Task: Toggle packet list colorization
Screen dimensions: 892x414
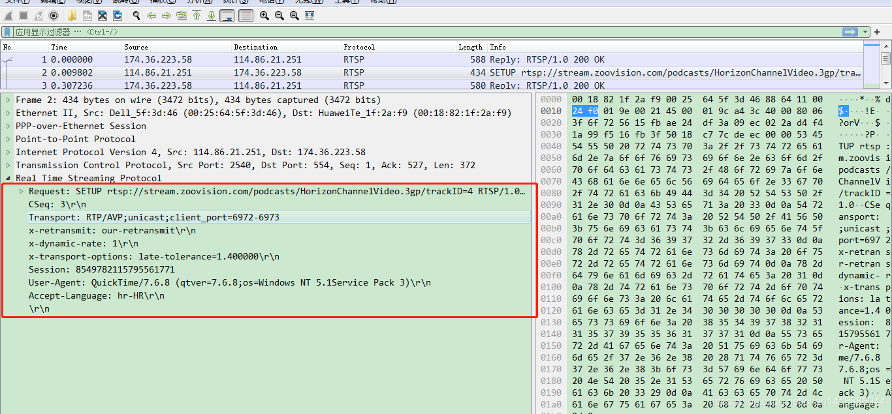Action: 246,15
